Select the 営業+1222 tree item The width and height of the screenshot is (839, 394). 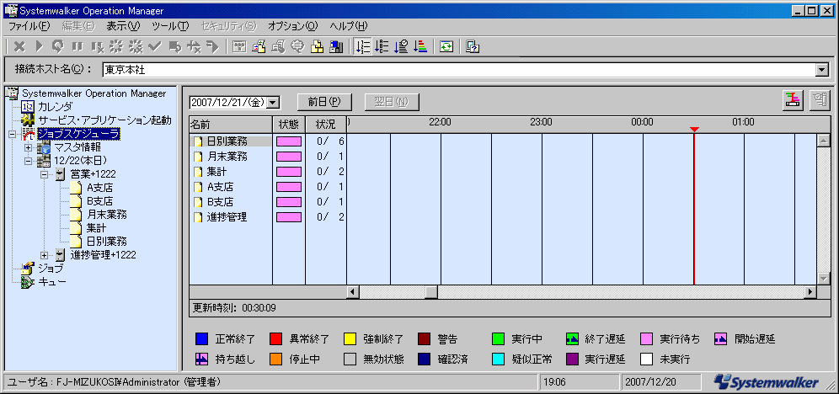pos(94,174)
